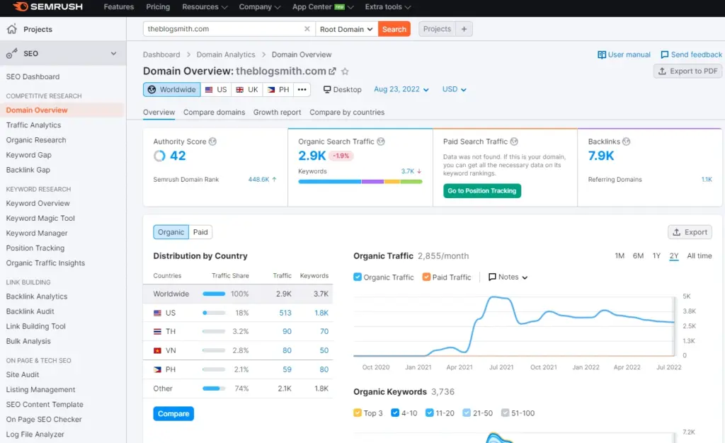
Task: Open theblogsmith.com in external link icon
Action: [332, 71]
